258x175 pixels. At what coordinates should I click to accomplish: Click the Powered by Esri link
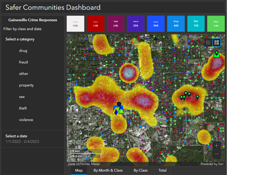(212, 164)
